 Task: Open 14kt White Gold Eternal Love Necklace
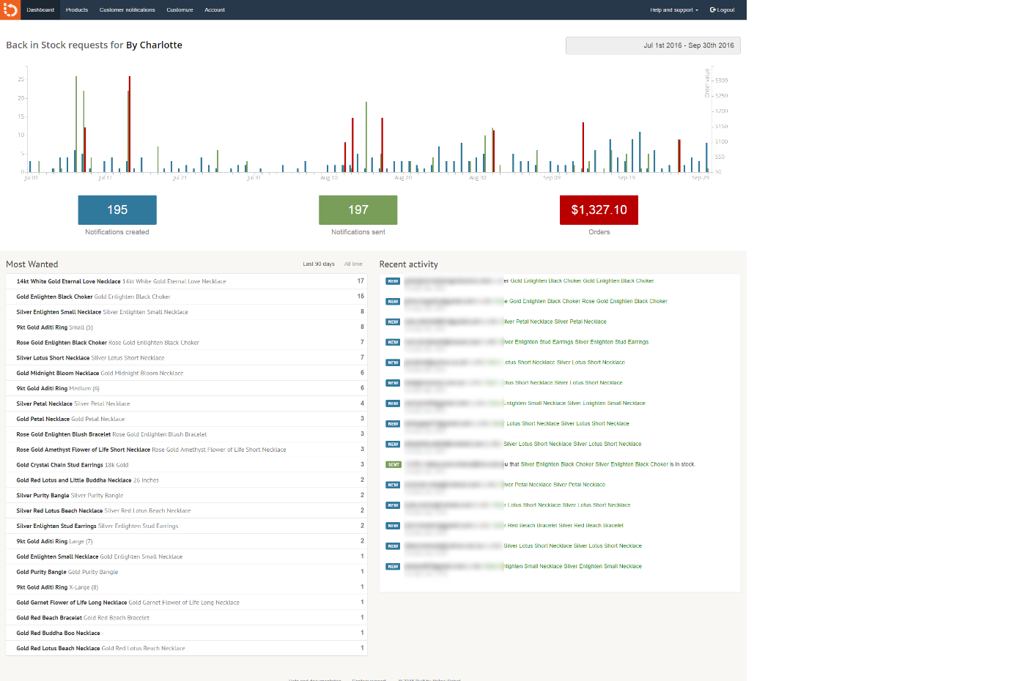coord(68,281)
